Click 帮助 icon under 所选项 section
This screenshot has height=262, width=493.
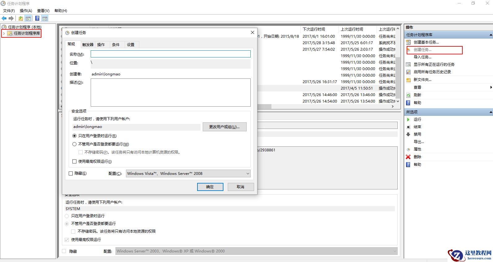[x=409, y=164]
